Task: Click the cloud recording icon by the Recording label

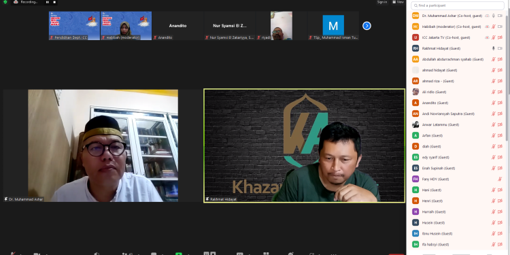Action: click(x=16, y=2)
